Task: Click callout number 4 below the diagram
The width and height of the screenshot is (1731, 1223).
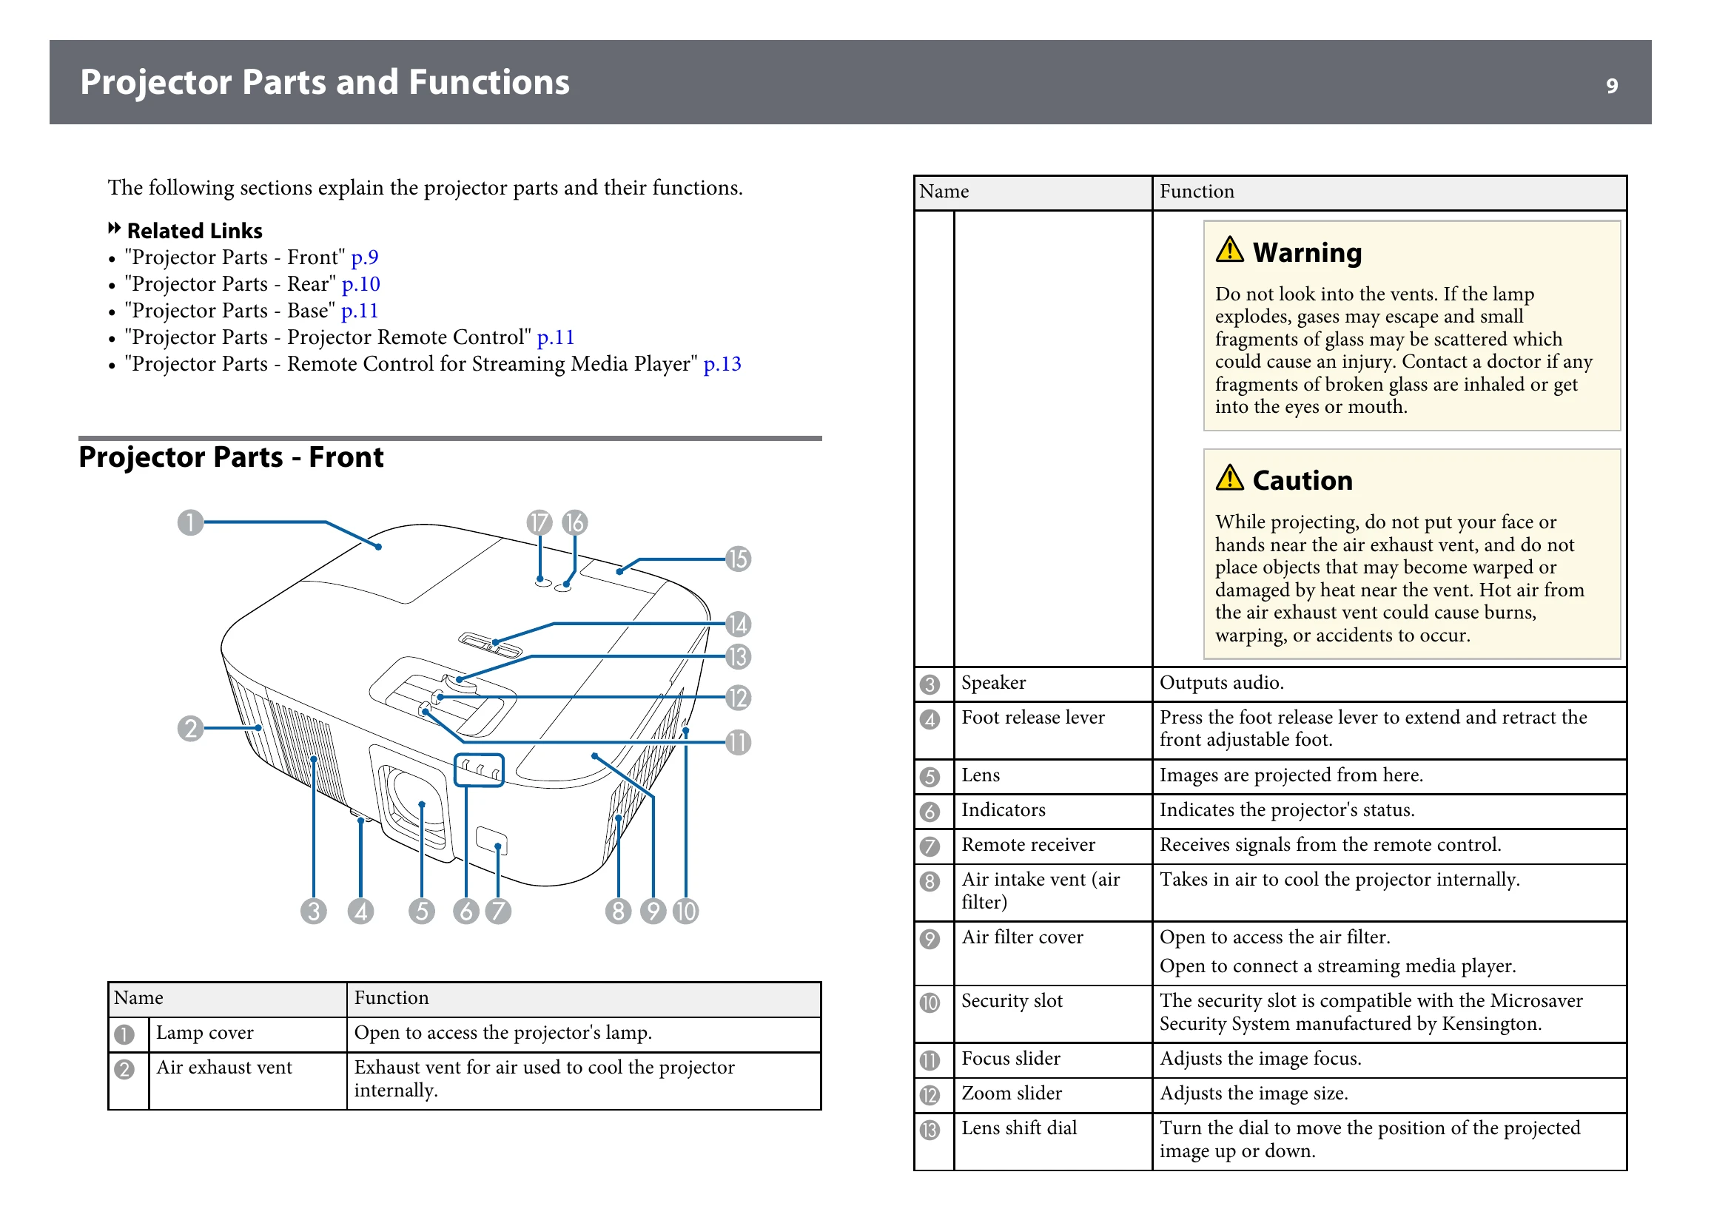Action: click(361, 912)
